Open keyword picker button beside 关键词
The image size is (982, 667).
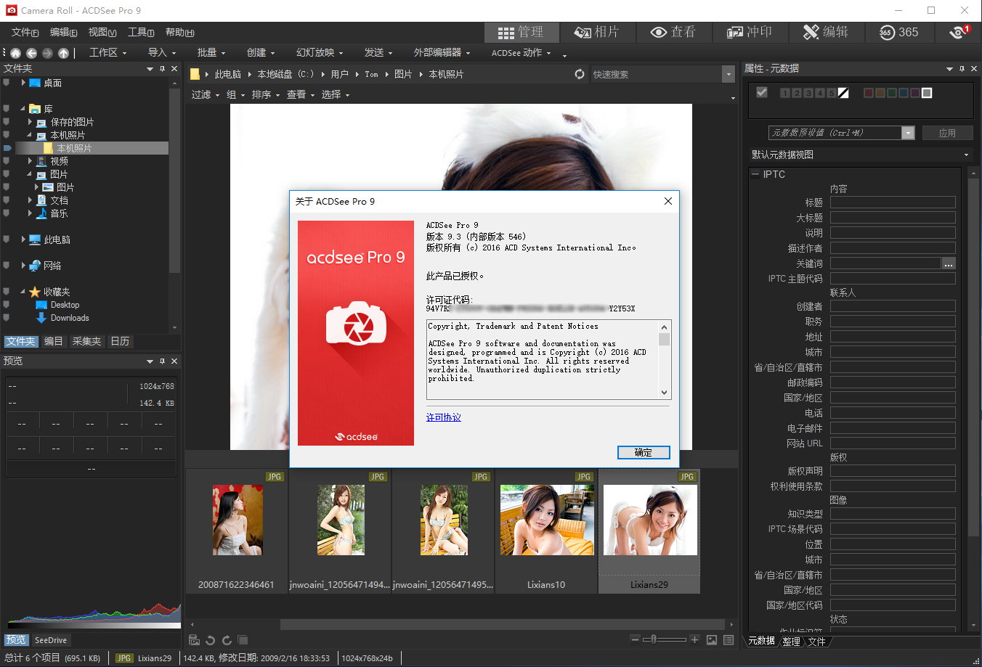point(949,263)
